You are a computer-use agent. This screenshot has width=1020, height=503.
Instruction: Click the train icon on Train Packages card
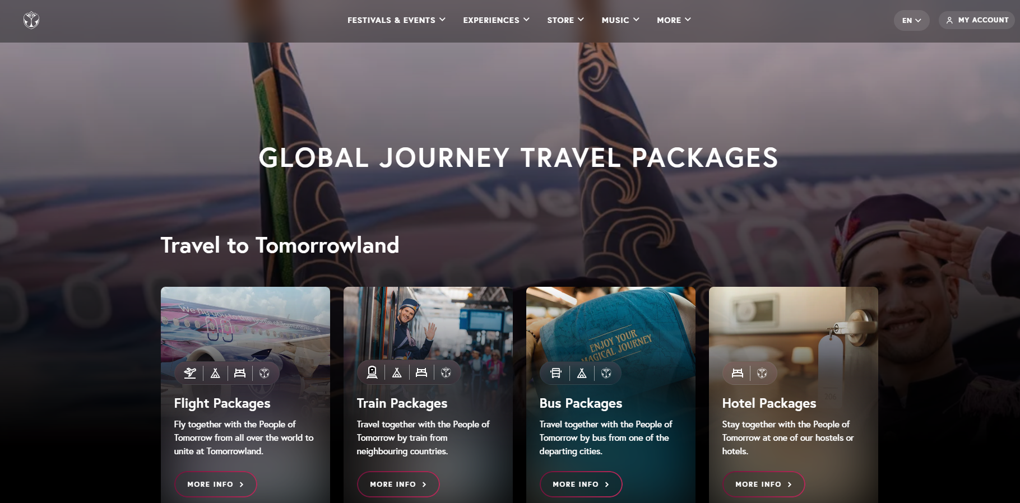coord(372,373)
